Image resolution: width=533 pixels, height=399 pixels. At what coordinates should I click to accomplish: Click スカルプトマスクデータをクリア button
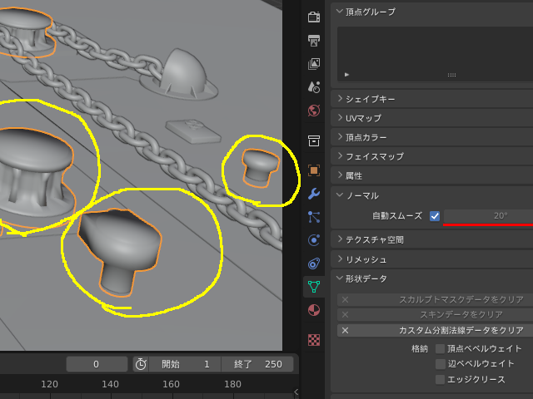[x=435, y=300]
